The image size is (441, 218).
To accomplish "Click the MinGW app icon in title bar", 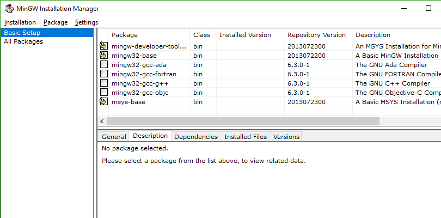I will pyautogui.click(x=8, y=9).
